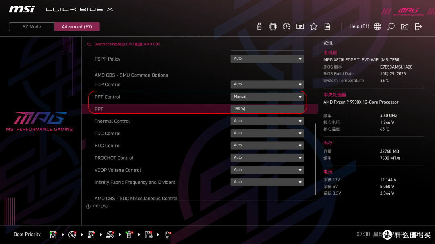Click the BIOS version E7E50AMSI.1A20 value
The image size is (435, 244).
tap(396, 67)
